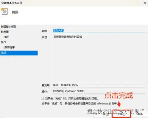
Task: Click the 取消 button
Action: [140, 114]
